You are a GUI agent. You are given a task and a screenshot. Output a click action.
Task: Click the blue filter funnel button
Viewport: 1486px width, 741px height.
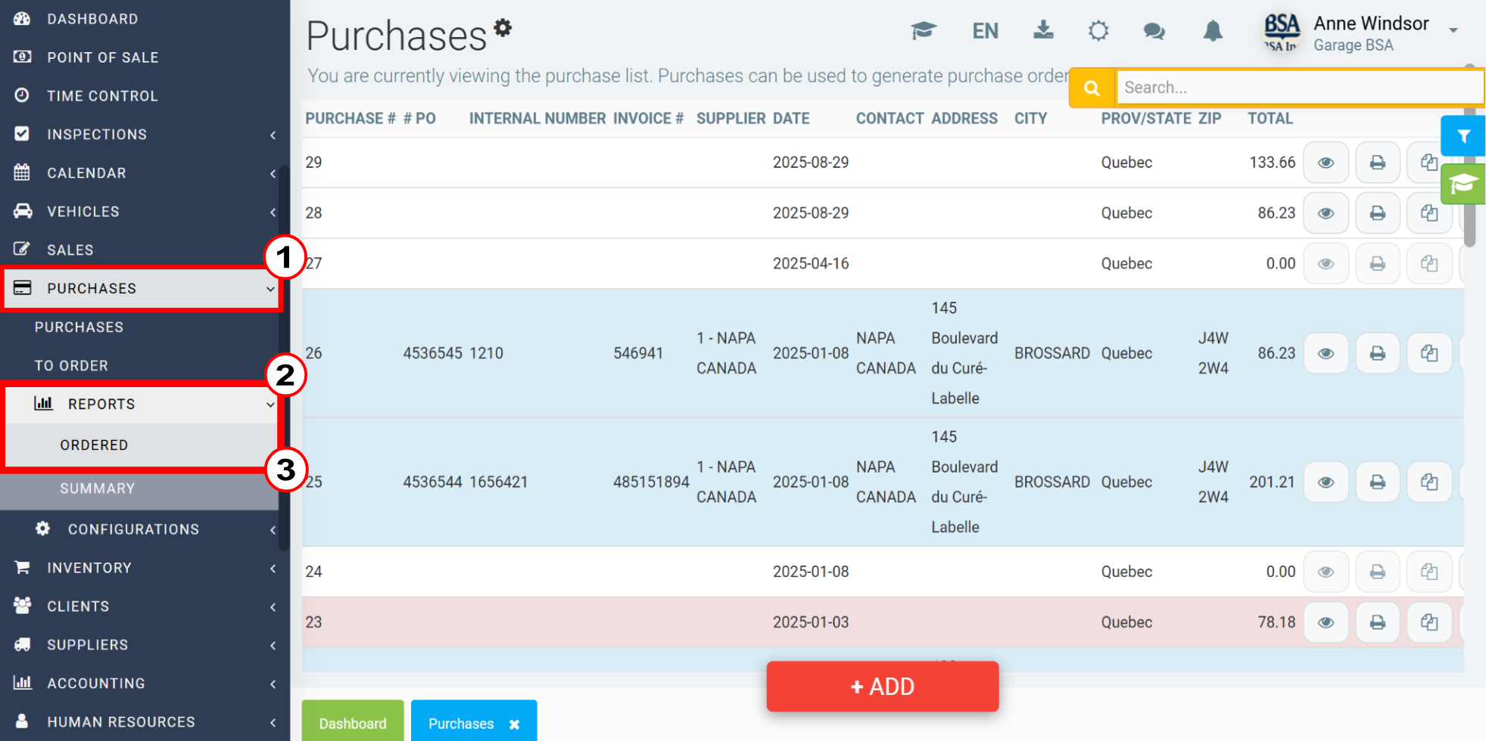pyautogui.click(x=1463, y=136)
